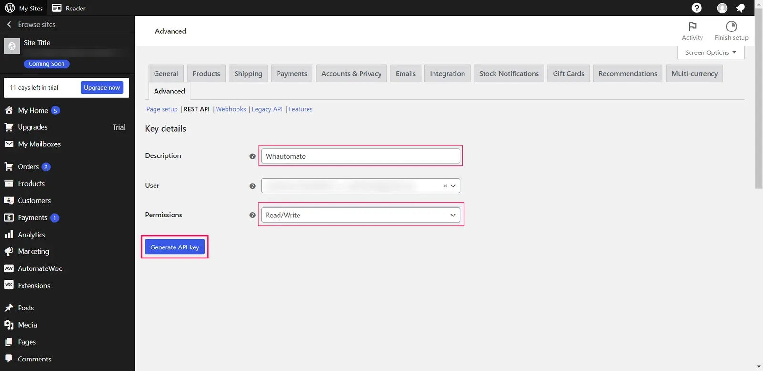
Task: Click the Upgrade now button
Action: tap(102, 88)
